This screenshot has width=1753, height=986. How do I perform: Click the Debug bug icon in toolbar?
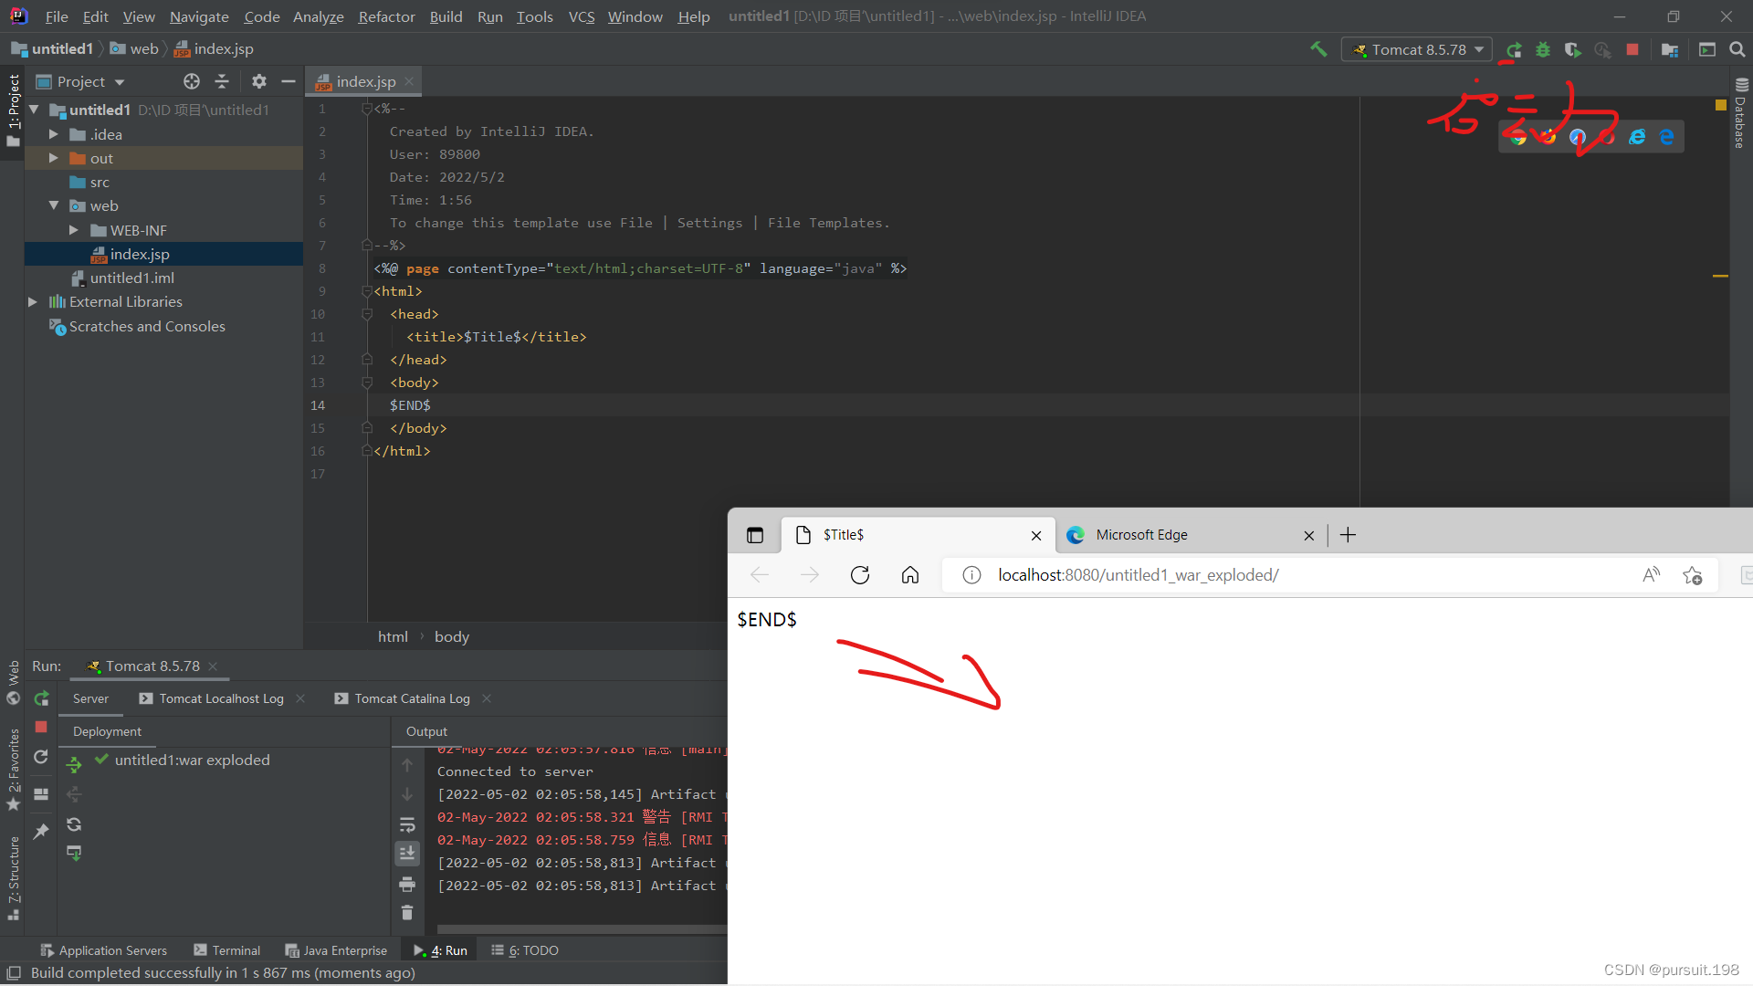coord(1543,49)
